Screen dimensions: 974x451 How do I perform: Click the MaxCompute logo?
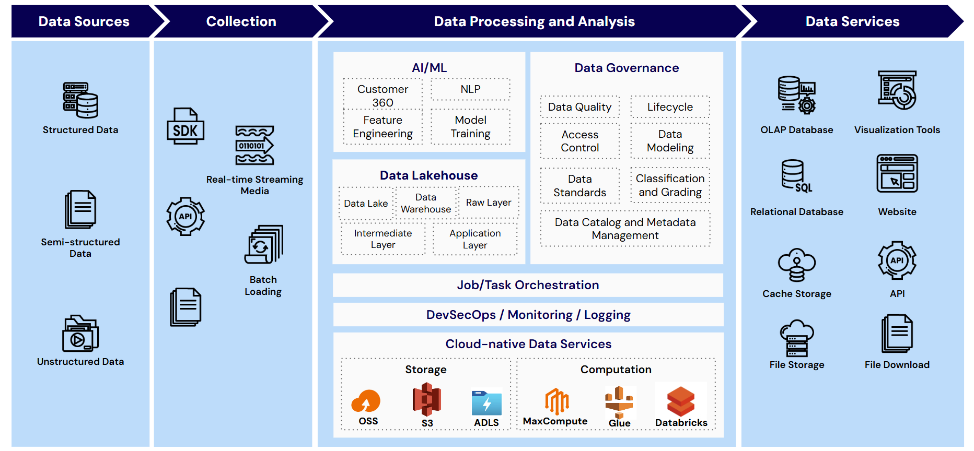556,401
